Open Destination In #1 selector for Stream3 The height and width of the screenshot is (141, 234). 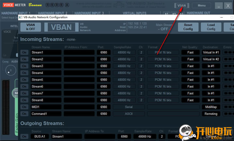click(x=211, y=66)
